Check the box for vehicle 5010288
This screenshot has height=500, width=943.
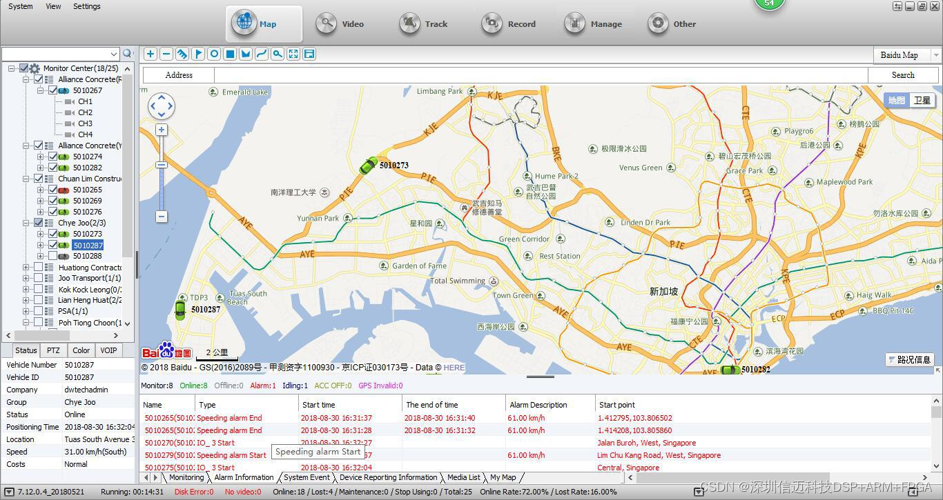click(53, 256)
